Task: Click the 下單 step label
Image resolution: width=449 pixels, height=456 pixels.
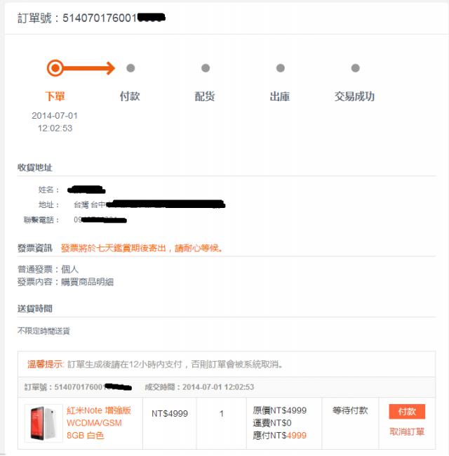Action: [x=55, y=96]
